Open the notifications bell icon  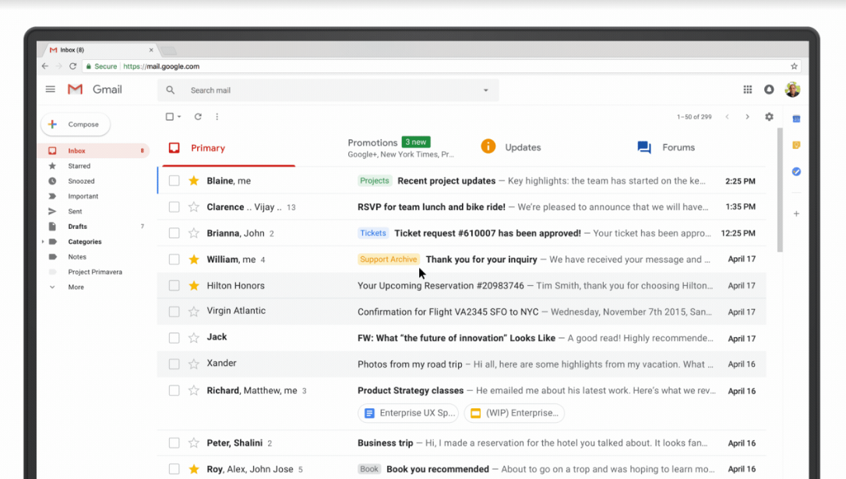[x=769, y=90]
